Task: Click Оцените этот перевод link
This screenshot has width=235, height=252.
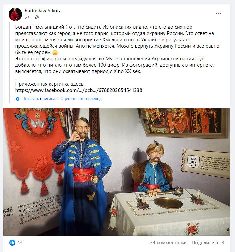Action: pos(81,99)
